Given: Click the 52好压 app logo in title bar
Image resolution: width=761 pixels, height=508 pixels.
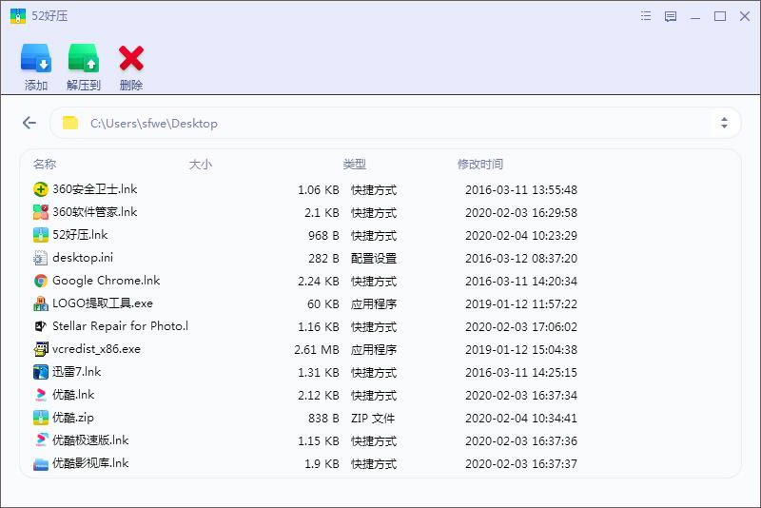Looking at the screenshot, I should point(18,16).
